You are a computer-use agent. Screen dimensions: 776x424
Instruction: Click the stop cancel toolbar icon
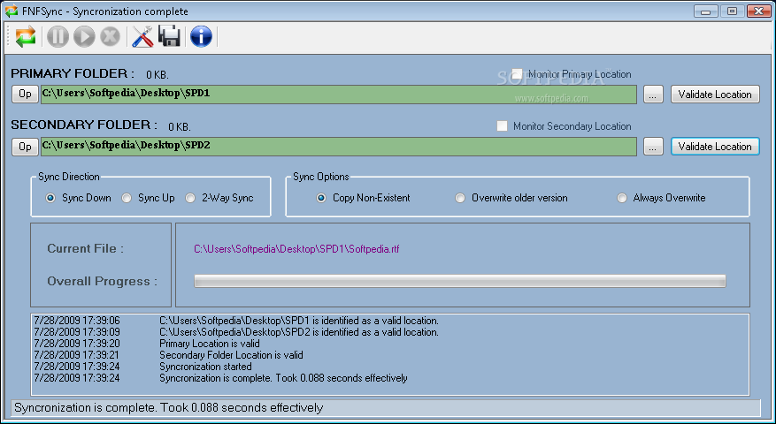coord(111,37)
